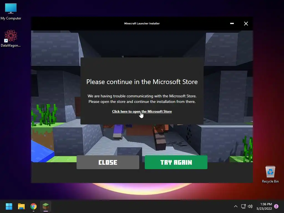Open the volume control tray icon
The height and width of the screenshot is (213, 284).
[x=250, y=206]
